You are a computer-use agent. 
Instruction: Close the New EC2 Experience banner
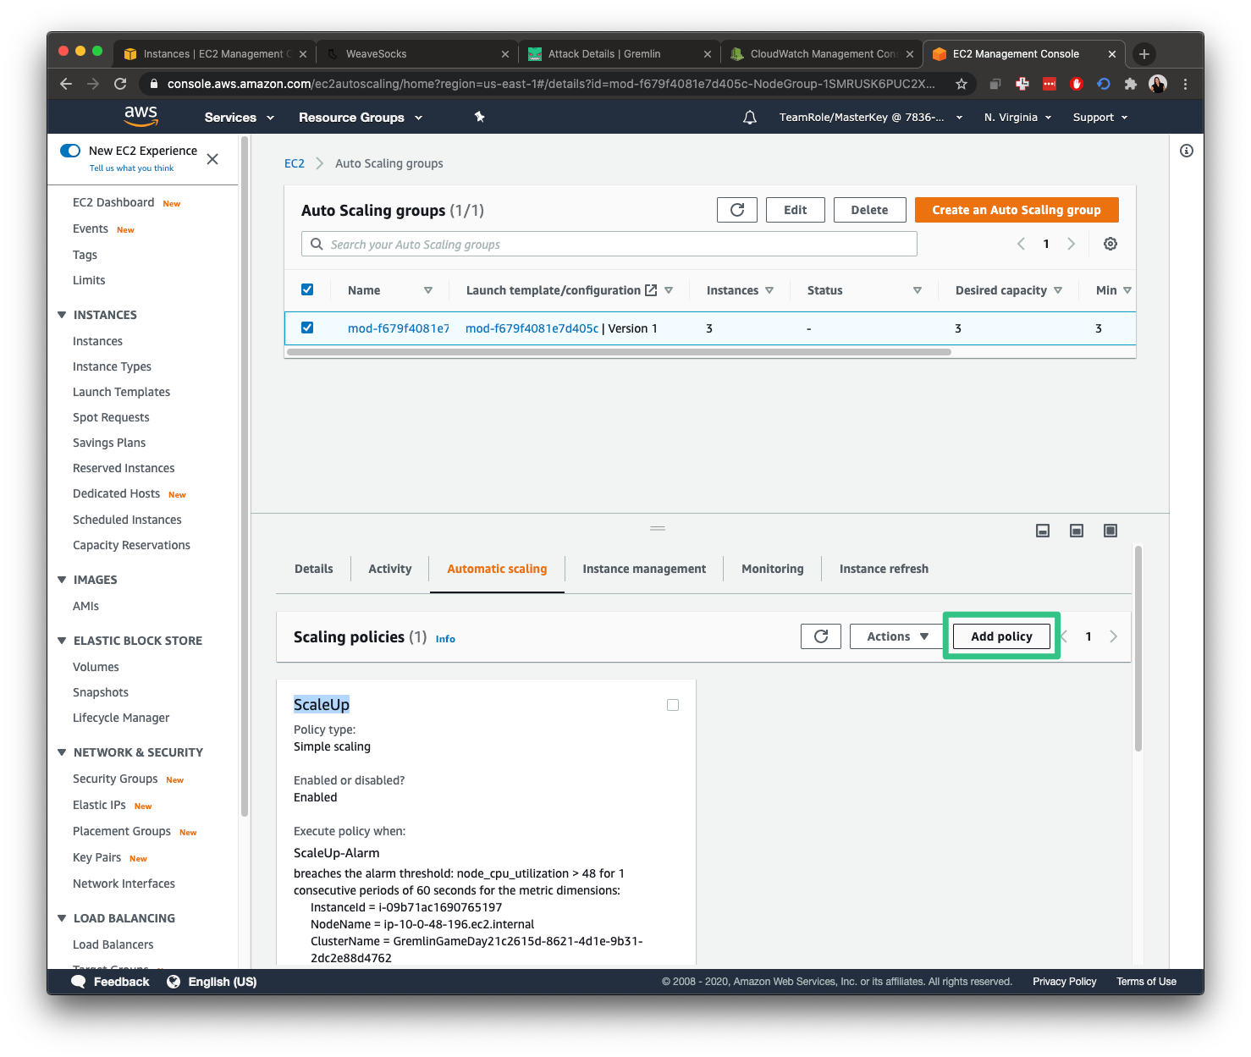(212, 159)
